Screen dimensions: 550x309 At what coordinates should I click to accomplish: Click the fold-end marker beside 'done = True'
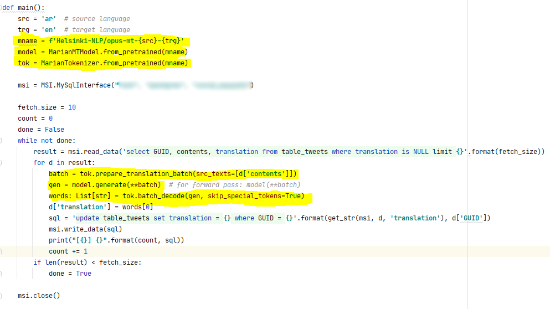pos(2,274)
